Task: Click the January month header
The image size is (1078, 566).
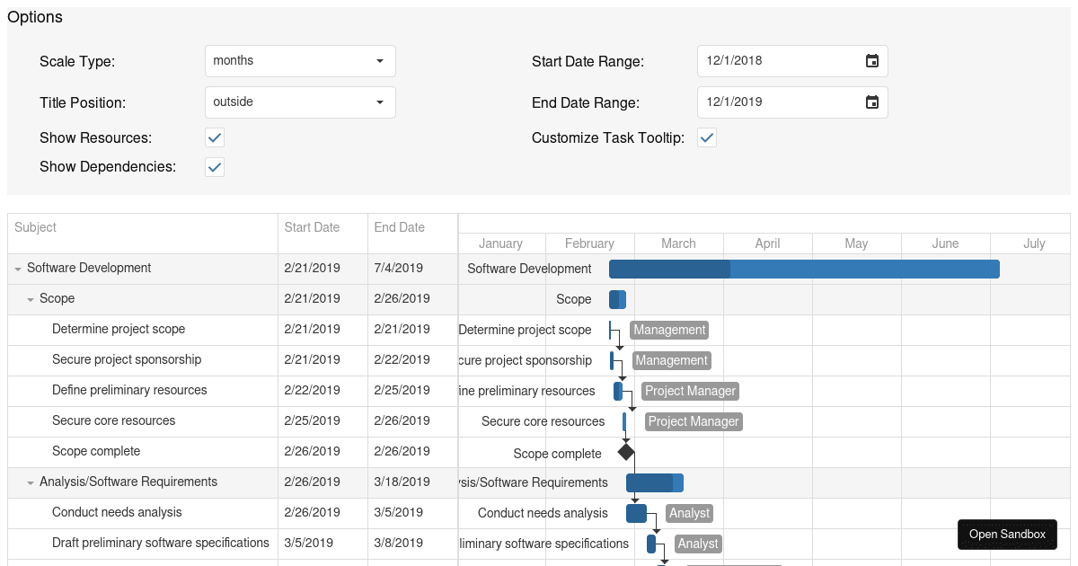Action: point(501,243)
